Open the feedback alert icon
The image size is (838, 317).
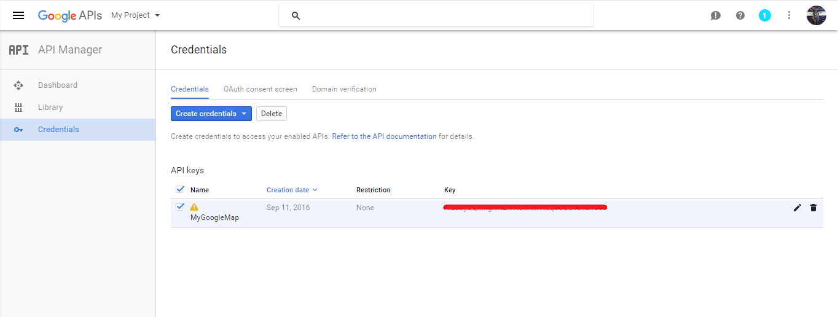(715, 15)
